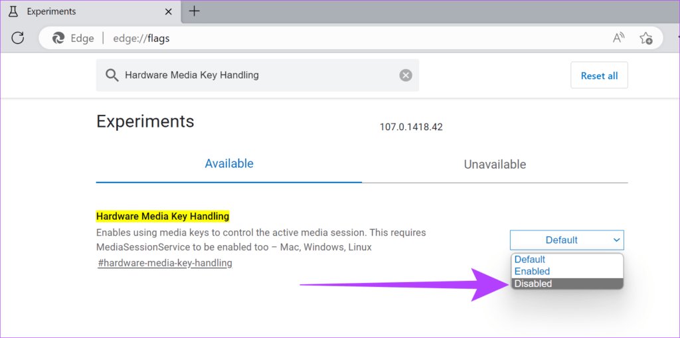Select the Experiments browser tab
Screen dimensions: 680x338
pos(90,11)
